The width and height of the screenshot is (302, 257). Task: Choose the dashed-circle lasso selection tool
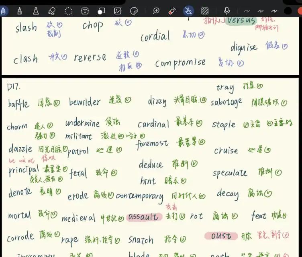68,11
